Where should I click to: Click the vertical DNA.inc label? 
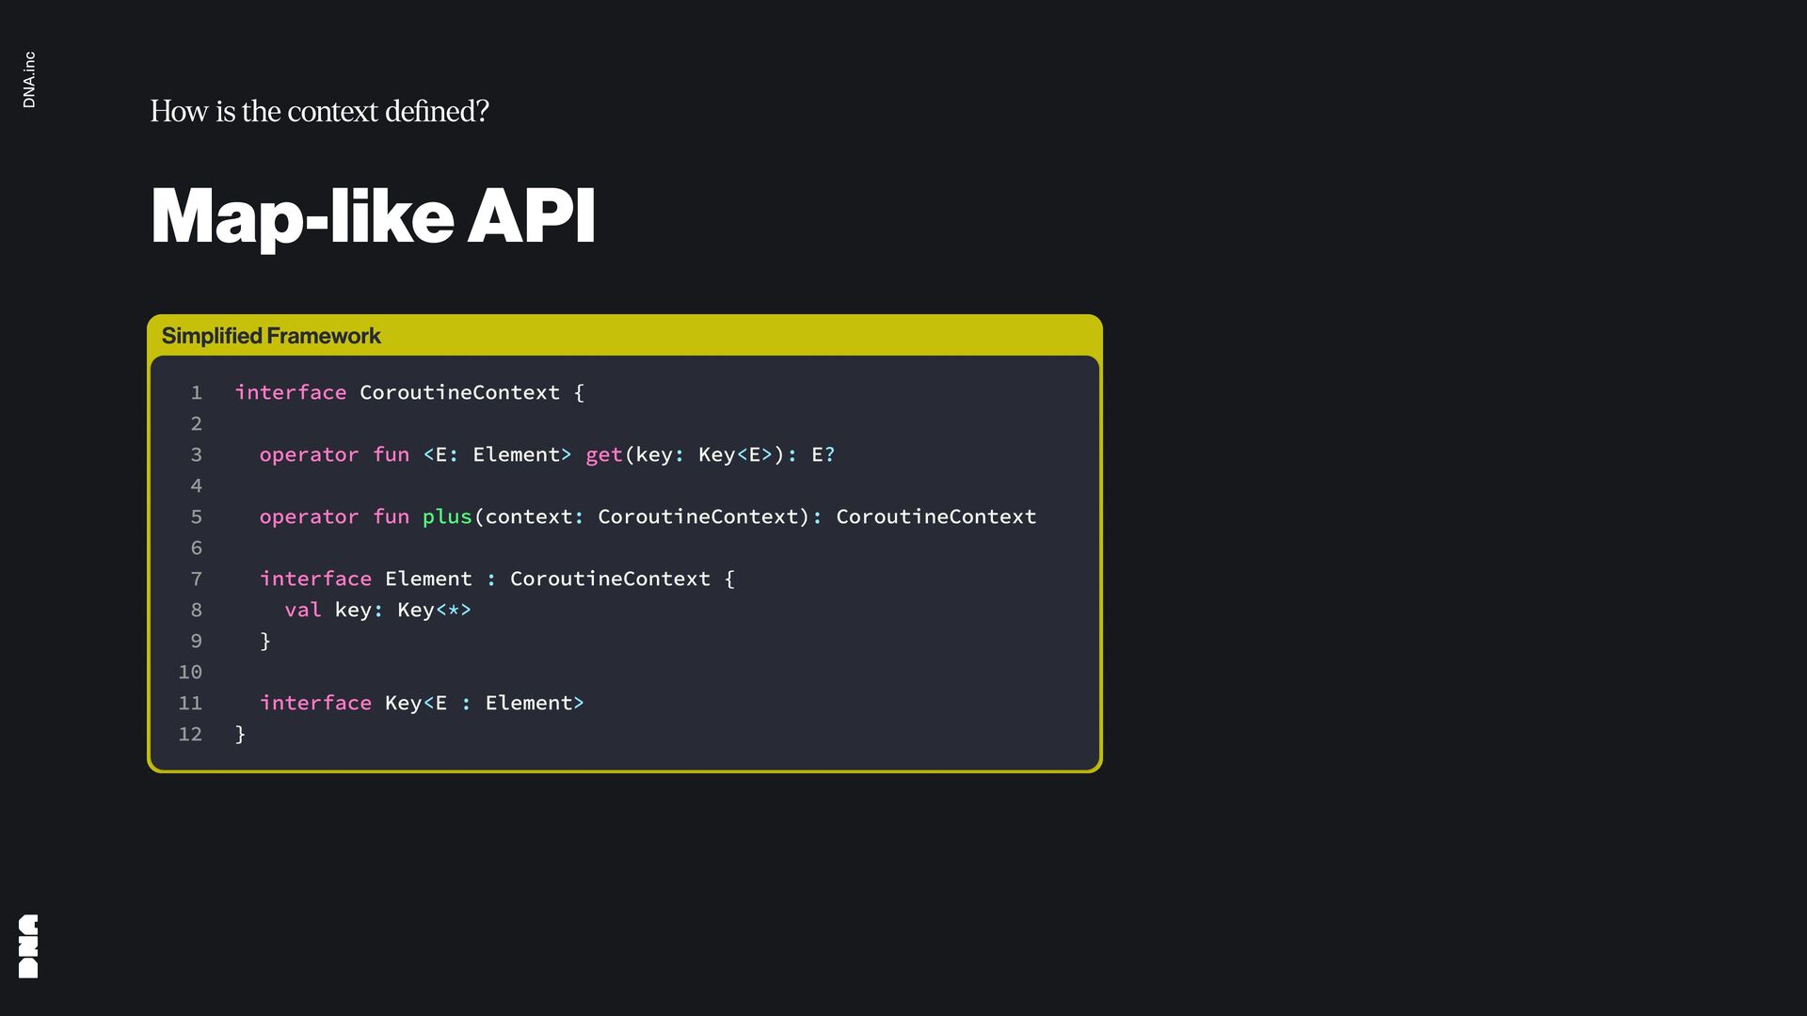pyautogui.click(x=29, y=80)
